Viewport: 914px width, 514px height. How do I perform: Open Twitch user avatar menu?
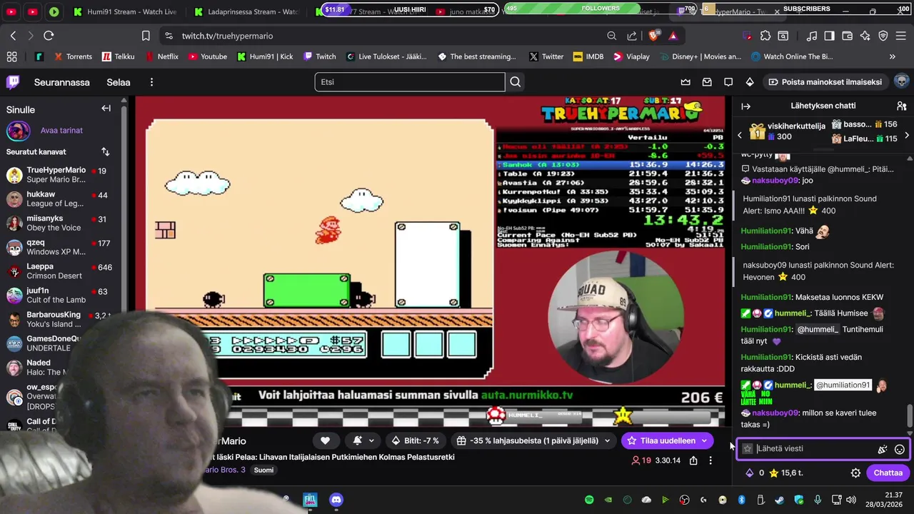click(x=901, y=81)
